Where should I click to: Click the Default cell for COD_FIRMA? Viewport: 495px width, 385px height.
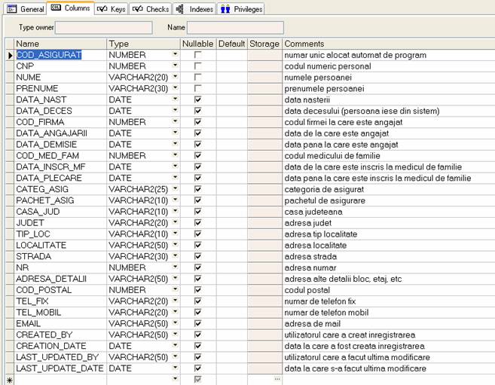[231, 122]
